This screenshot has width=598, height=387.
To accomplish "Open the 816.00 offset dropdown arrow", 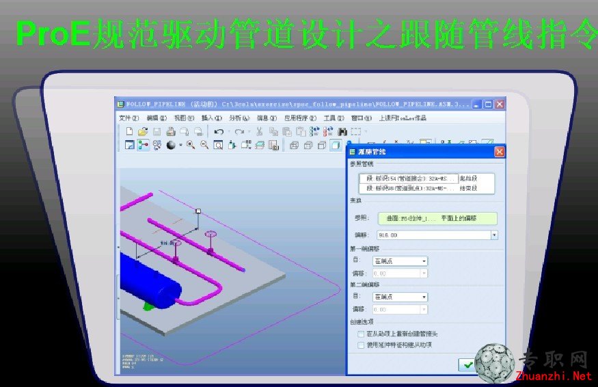I will point(494,235).
